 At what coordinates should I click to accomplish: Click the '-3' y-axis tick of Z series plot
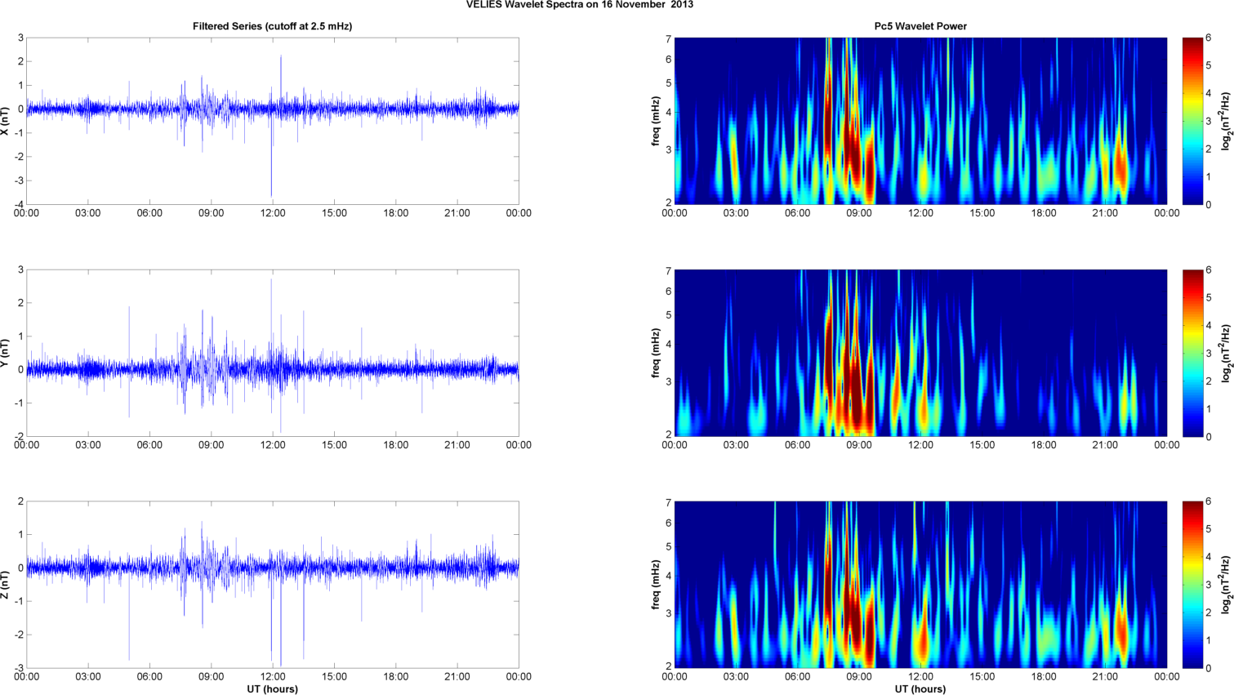coord(19,668)
